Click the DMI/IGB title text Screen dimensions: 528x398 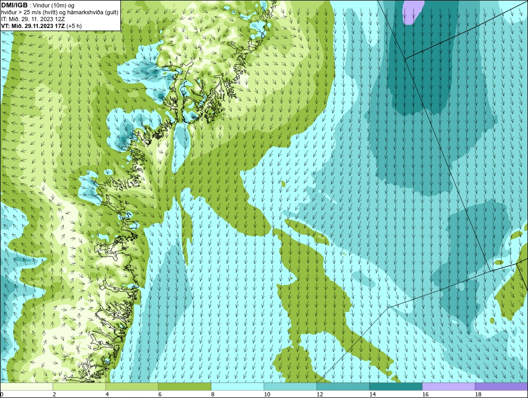pyautogui.click(x=14, y=5)
